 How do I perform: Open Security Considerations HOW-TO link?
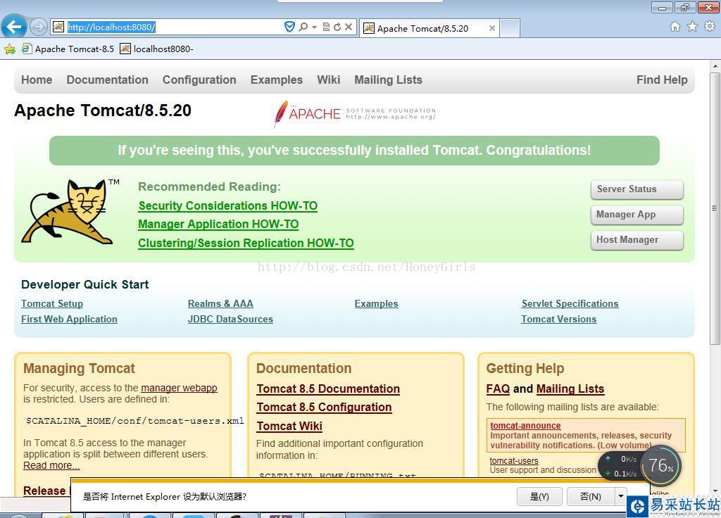coord(227,206)
